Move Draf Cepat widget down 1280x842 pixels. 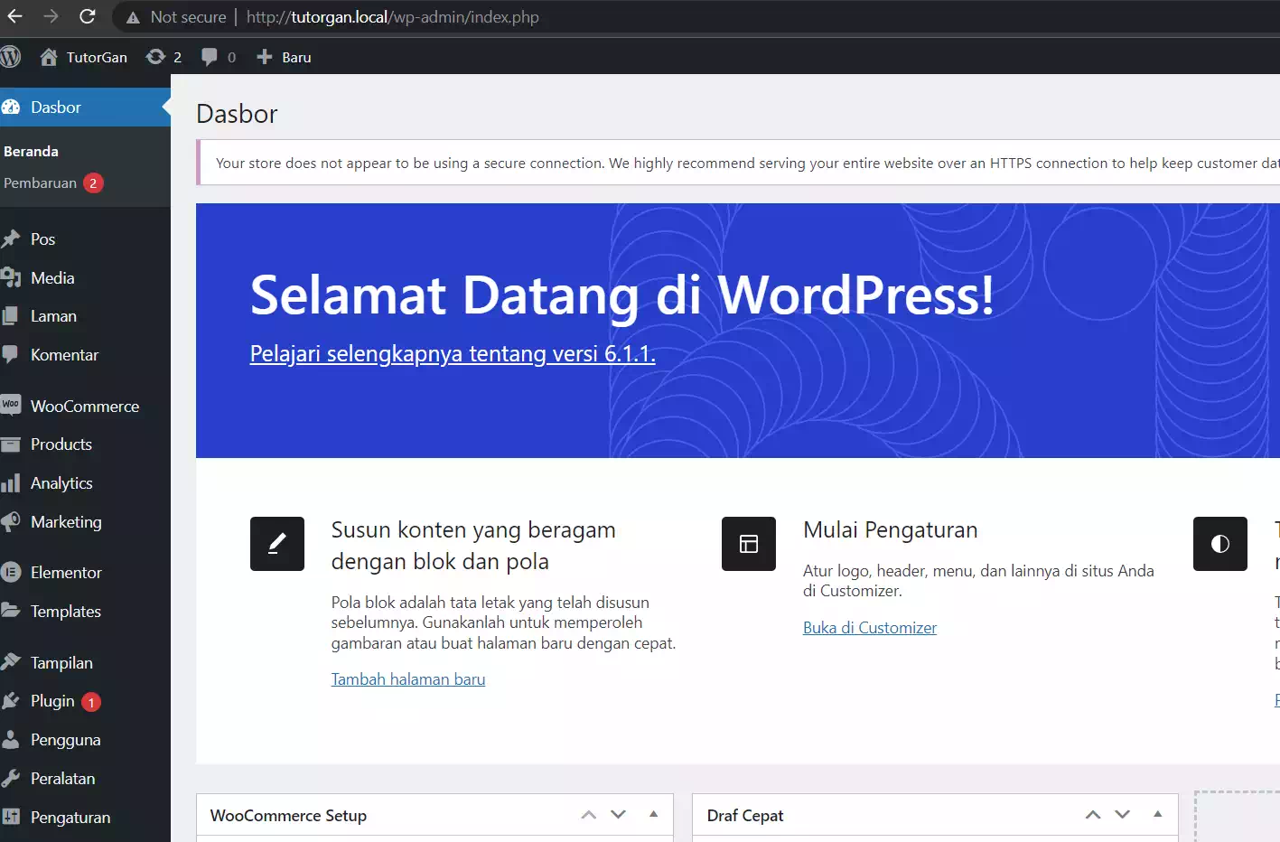tap(1123, 815)
